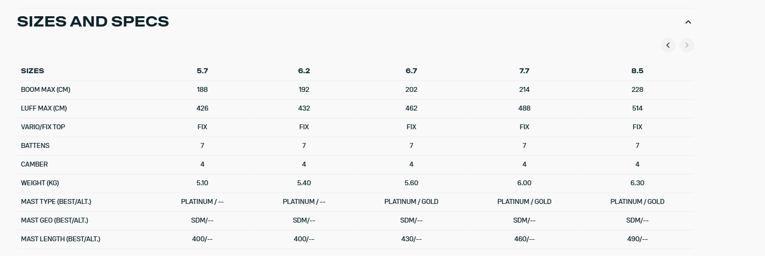Image resolution: width=765 pixels, height=256 pixels.
Task: Click luff max value 462
Action: pyautogui.click(x=411, y=108)
